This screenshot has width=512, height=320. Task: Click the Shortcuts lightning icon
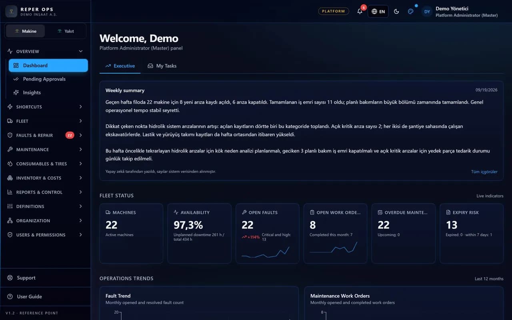point(10,107)
